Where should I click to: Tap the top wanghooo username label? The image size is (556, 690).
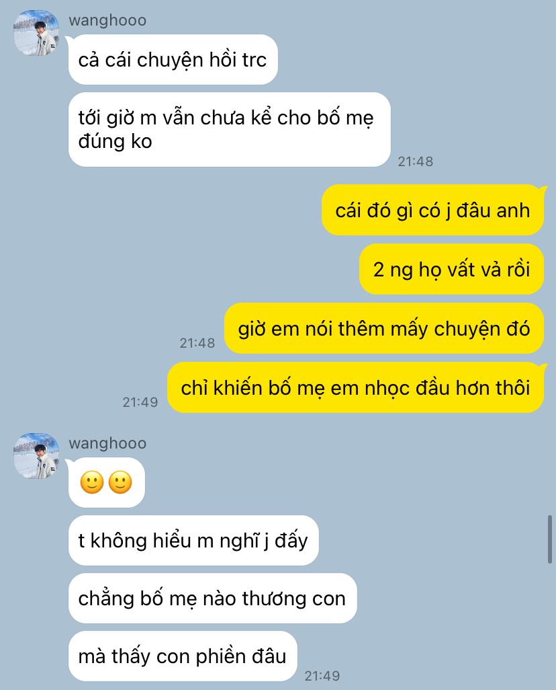tap(107, 20)
